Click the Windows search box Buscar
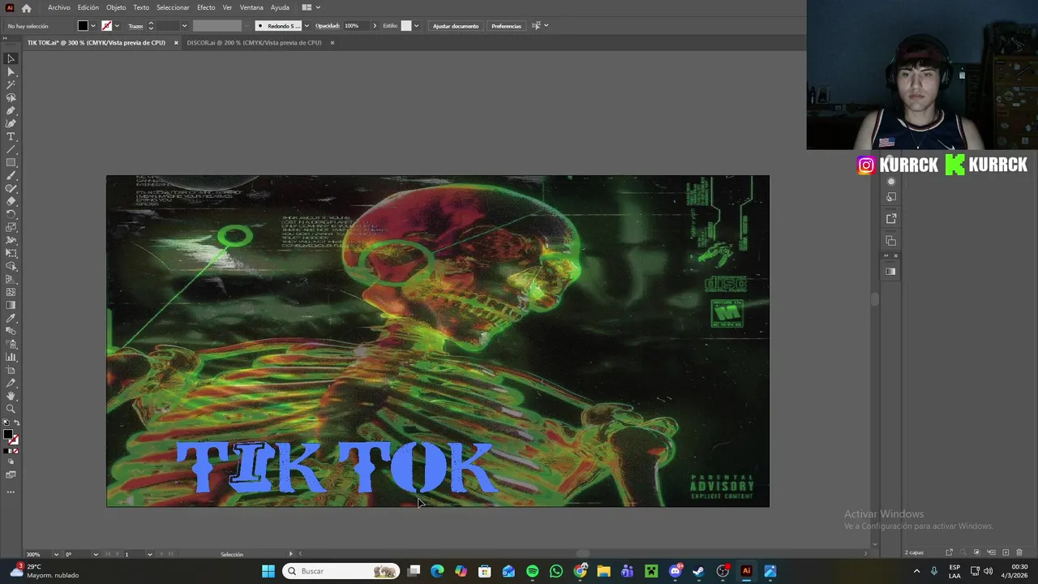Screen dimensions: 1038x584 pyautogui.click(x=341, y=571)
